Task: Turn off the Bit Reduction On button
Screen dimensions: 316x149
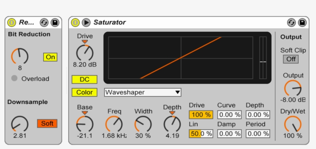Action: (x=50, y=57)
